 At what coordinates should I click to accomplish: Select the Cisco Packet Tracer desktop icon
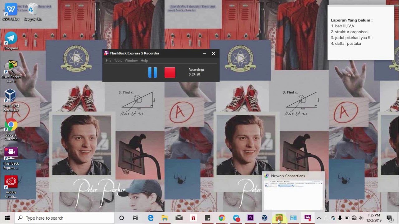pos(11,72)
